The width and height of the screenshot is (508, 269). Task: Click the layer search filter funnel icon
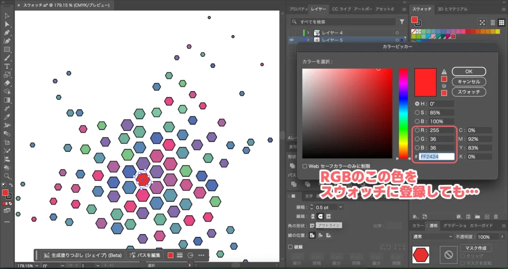(402, 22)
